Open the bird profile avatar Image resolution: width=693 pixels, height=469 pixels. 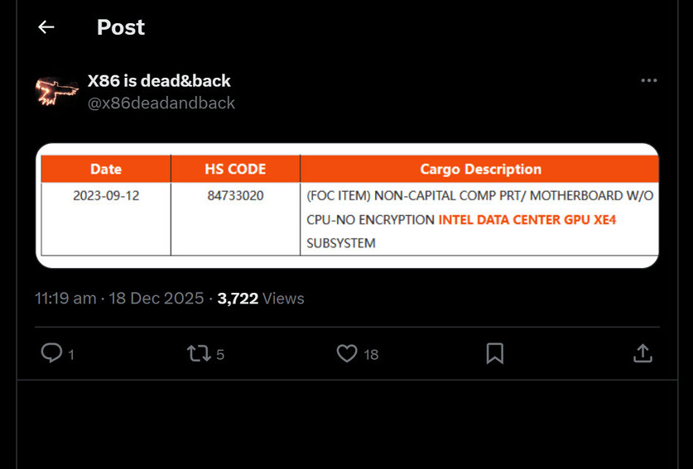pyautogui.click(x=57, y=91)
